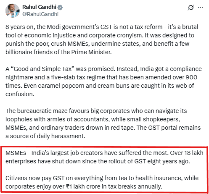The image size is (209, 194).
Task: Click the words 'caramel popcorn'
Action: 49,86
